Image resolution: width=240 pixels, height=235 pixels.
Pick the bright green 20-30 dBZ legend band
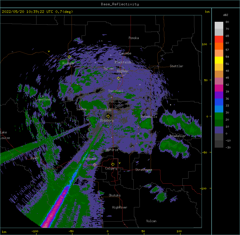point(219,116)
